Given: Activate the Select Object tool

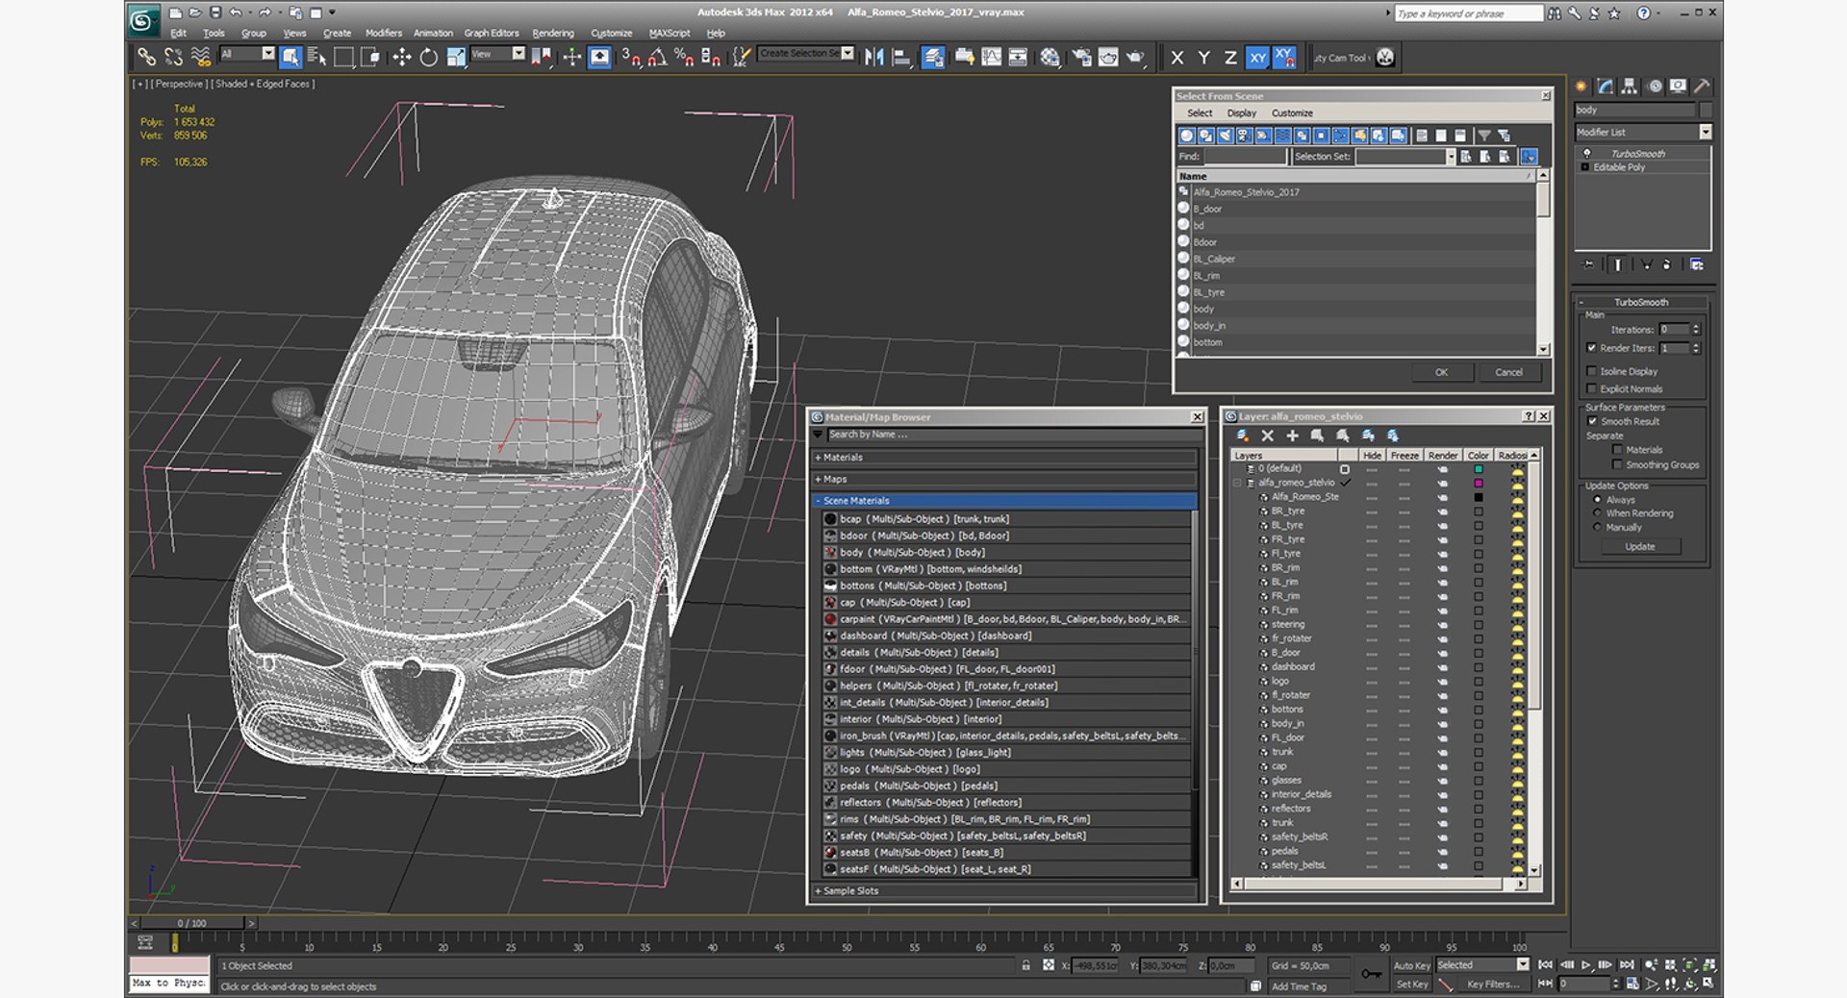Looking at the screenshot, I should click(290, 58).
